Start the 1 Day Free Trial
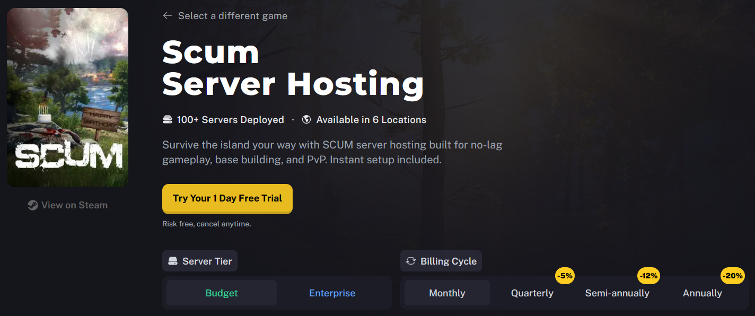Screen dimensions: 755x316 227,198
